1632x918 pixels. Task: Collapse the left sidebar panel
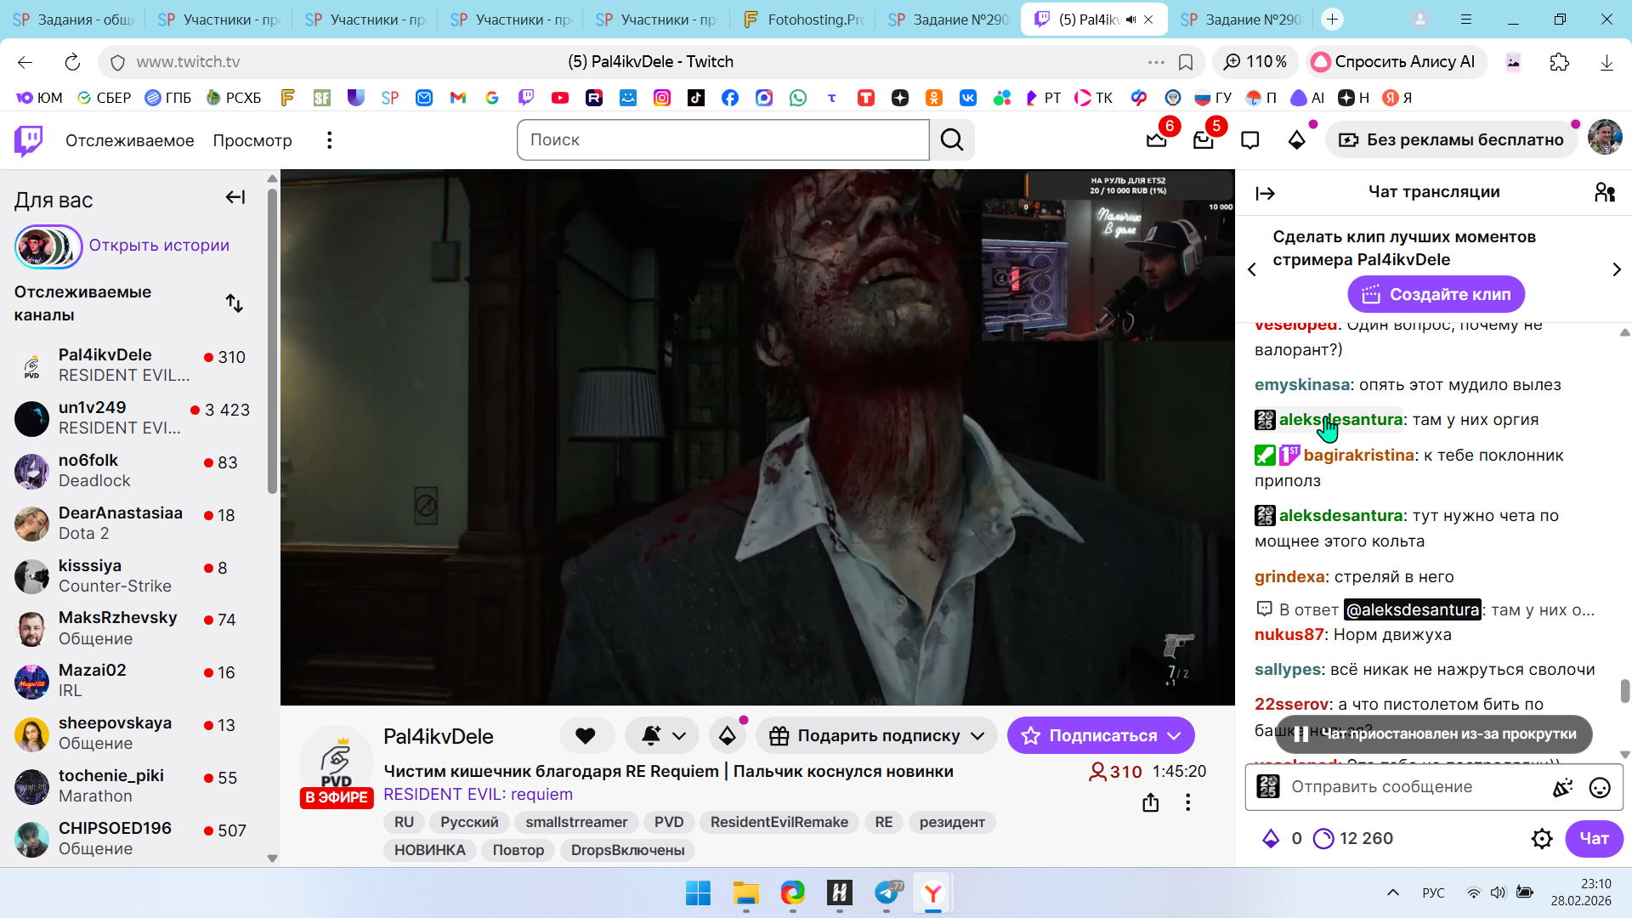pyautogui.click(x=235, y=198)
